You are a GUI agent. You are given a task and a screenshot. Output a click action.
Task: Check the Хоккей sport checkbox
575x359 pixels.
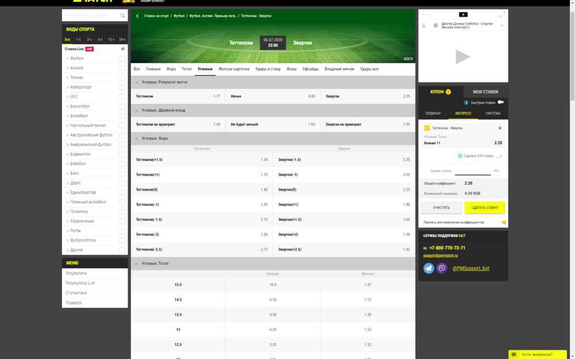(x=122, y=68)
